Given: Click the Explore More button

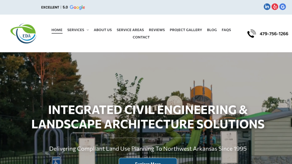Looking at the screenshot, I should [x=148, y=161].
